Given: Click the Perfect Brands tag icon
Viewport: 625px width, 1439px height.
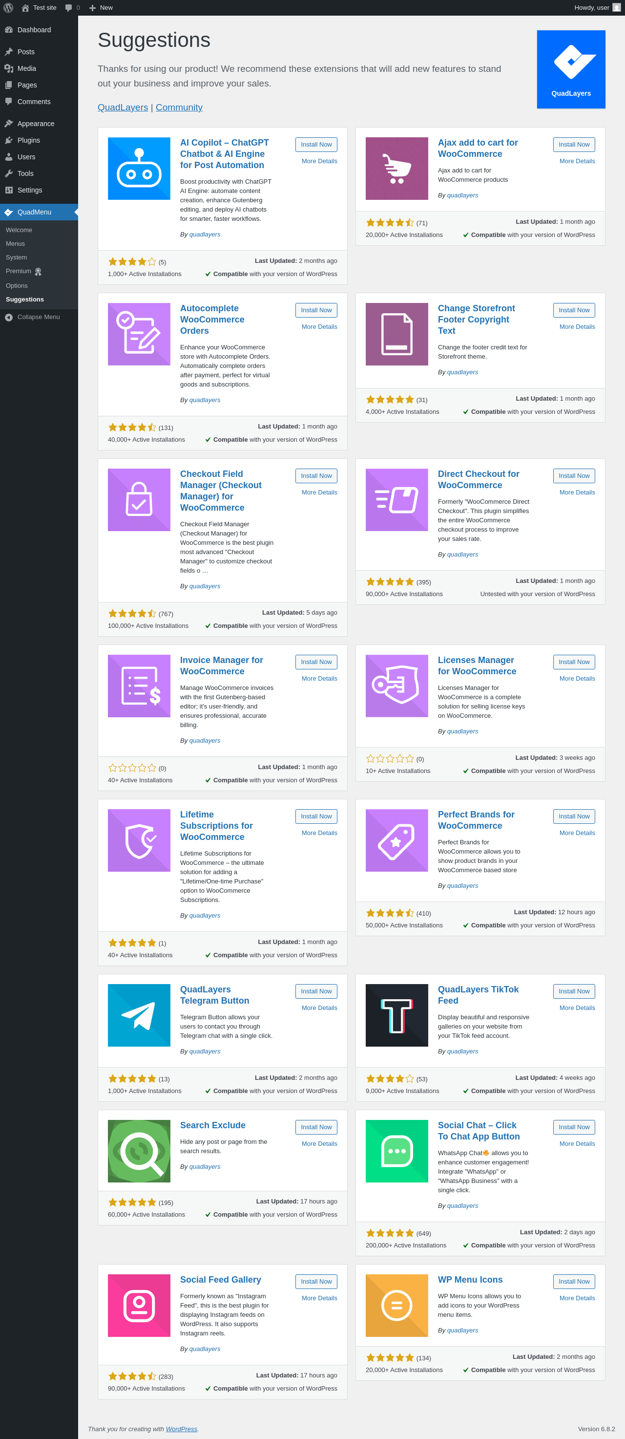Looking at the screenshot, I should coord(397,840).
